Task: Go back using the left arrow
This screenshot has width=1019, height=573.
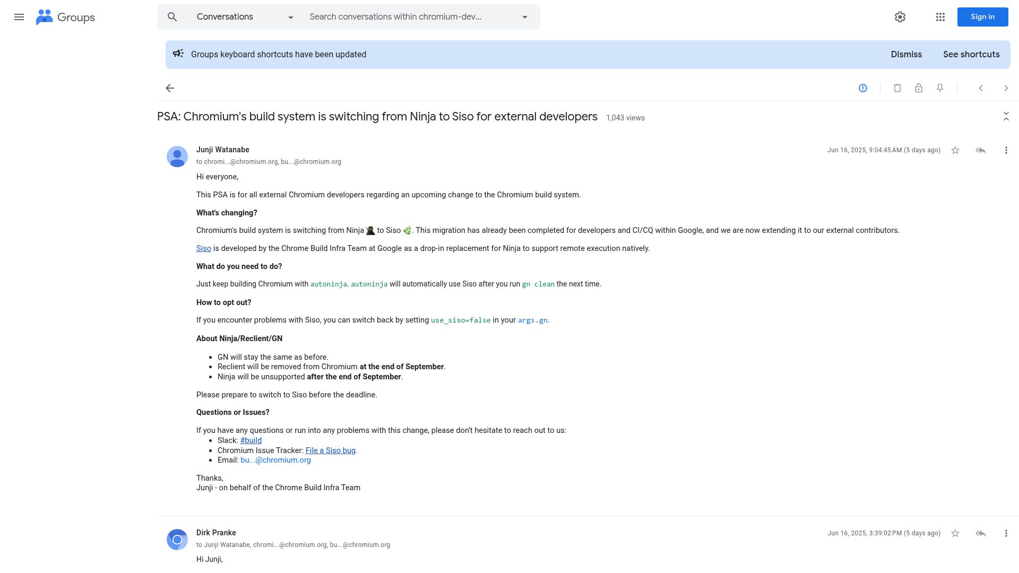Action: [170, 88]
